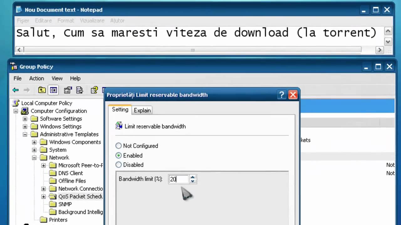Open the View menu in Group Policy
401x225 pixels.
coord(57,78)
